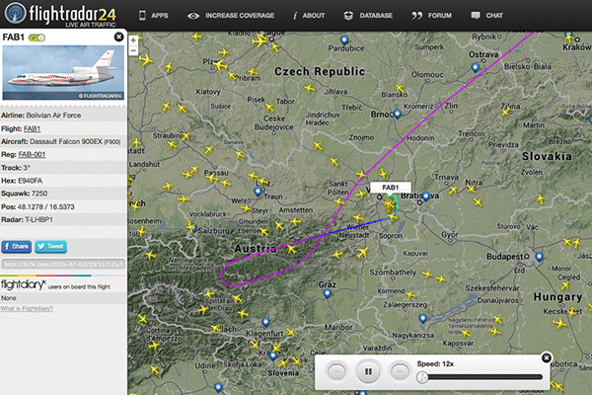592x395 pixels.
Task: Select the fr24.com playback URL field
Action: click(63, 264)
